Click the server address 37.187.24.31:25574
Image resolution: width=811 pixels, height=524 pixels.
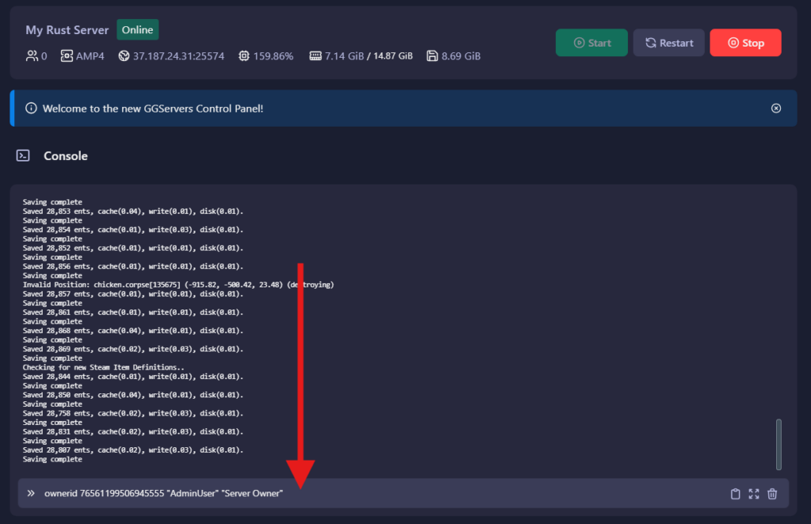(x=178, y=56)
